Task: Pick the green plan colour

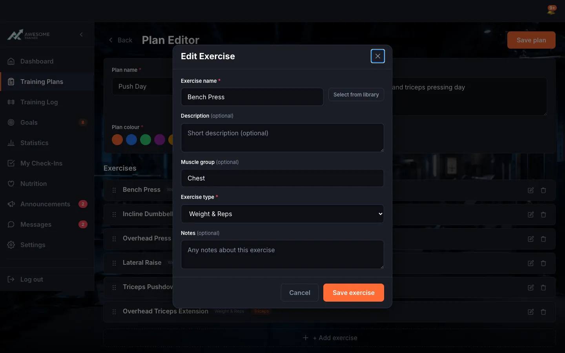Action: pos(146,140)
